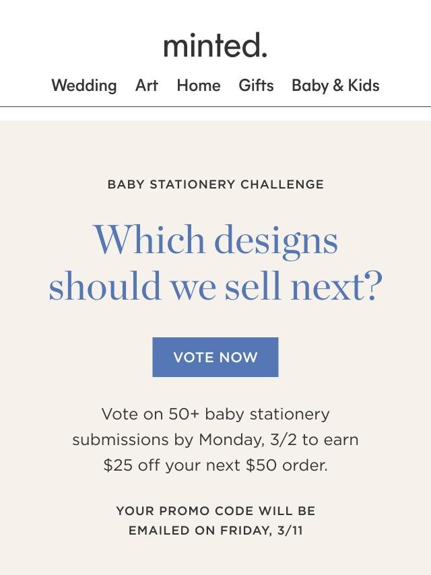The height and width of the screenshot is (575, 431).
Task: Open the Gifts category
Action: [256, 86]
